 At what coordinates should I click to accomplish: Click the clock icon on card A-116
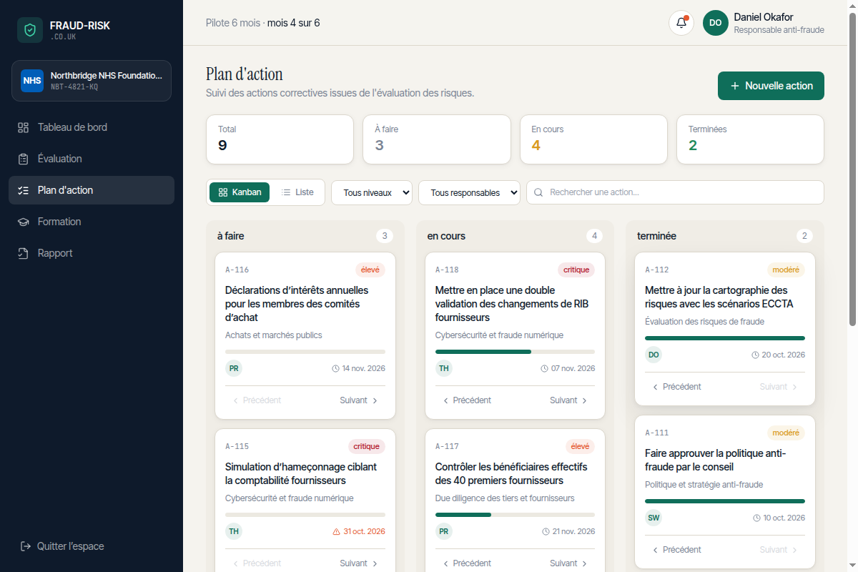pyautogui.click(x=335, y=369)
